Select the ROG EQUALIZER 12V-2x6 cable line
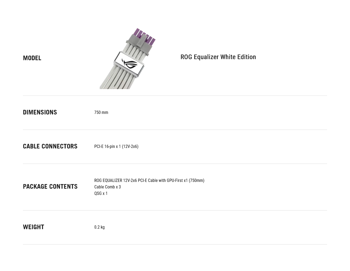 (149, 180)
